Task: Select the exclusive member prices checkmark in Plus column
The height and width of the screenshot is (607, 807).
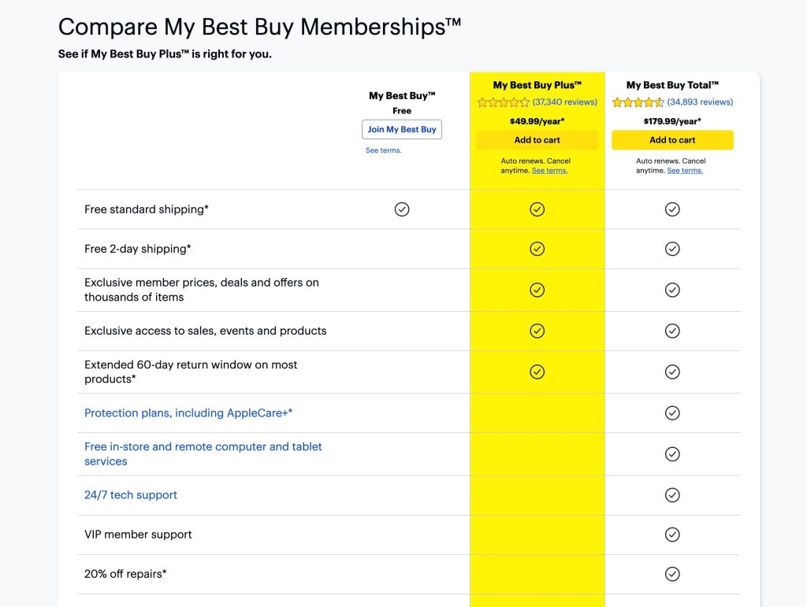Action: (x=537, y=290)
